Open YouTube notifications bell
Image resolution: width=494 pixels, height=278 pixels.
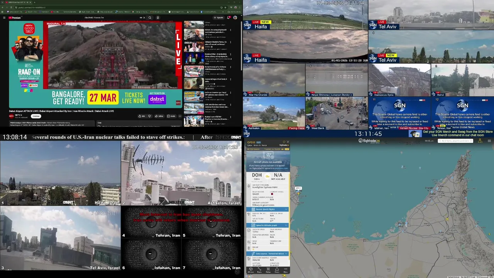tap(229, 17)
